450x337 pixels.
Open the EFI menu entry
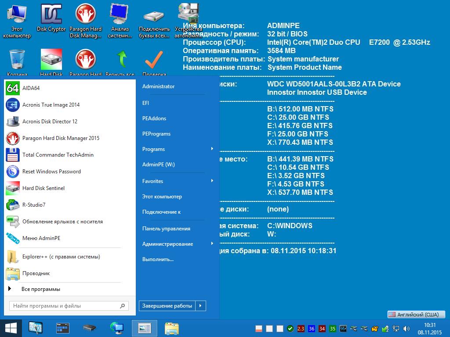145,103
